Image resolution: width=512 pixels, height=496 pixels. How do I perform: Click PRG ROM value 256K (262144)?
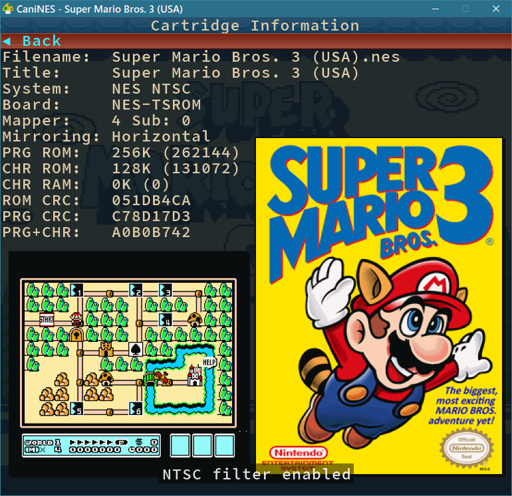pyautogui.click(x=176, y=153)
